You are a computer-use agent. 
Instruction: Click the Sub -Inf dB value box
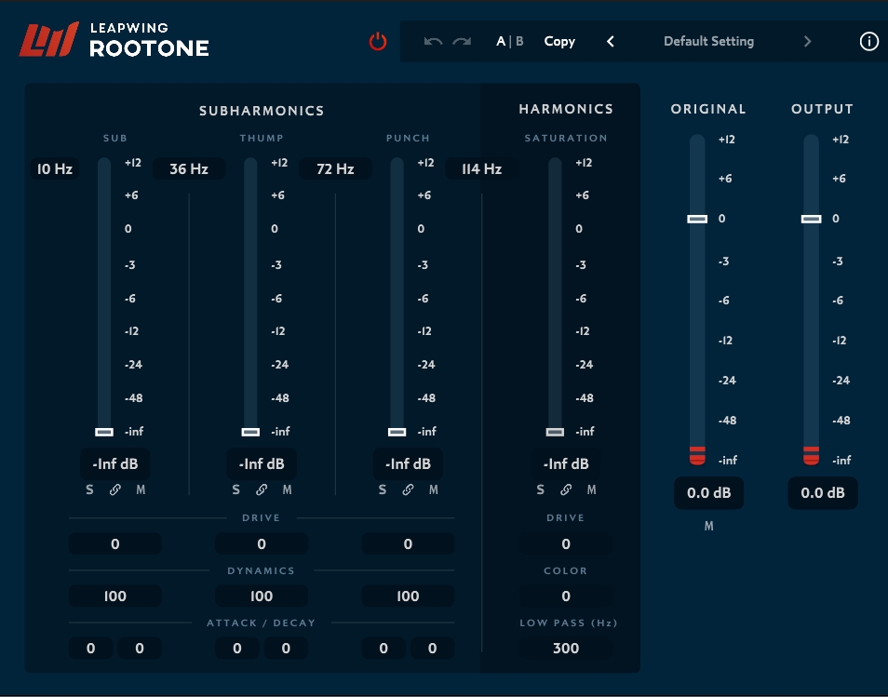coord(115,464)
